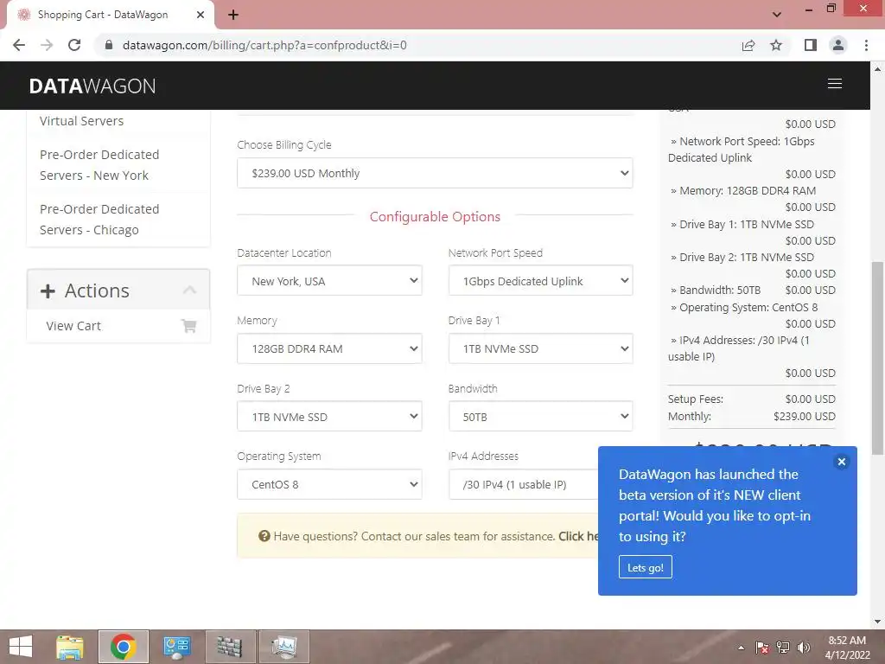The image size is (885, 664).
Task: Click 'Operating System: CentOS 8' summary line
Action: (x=744, y=307)
